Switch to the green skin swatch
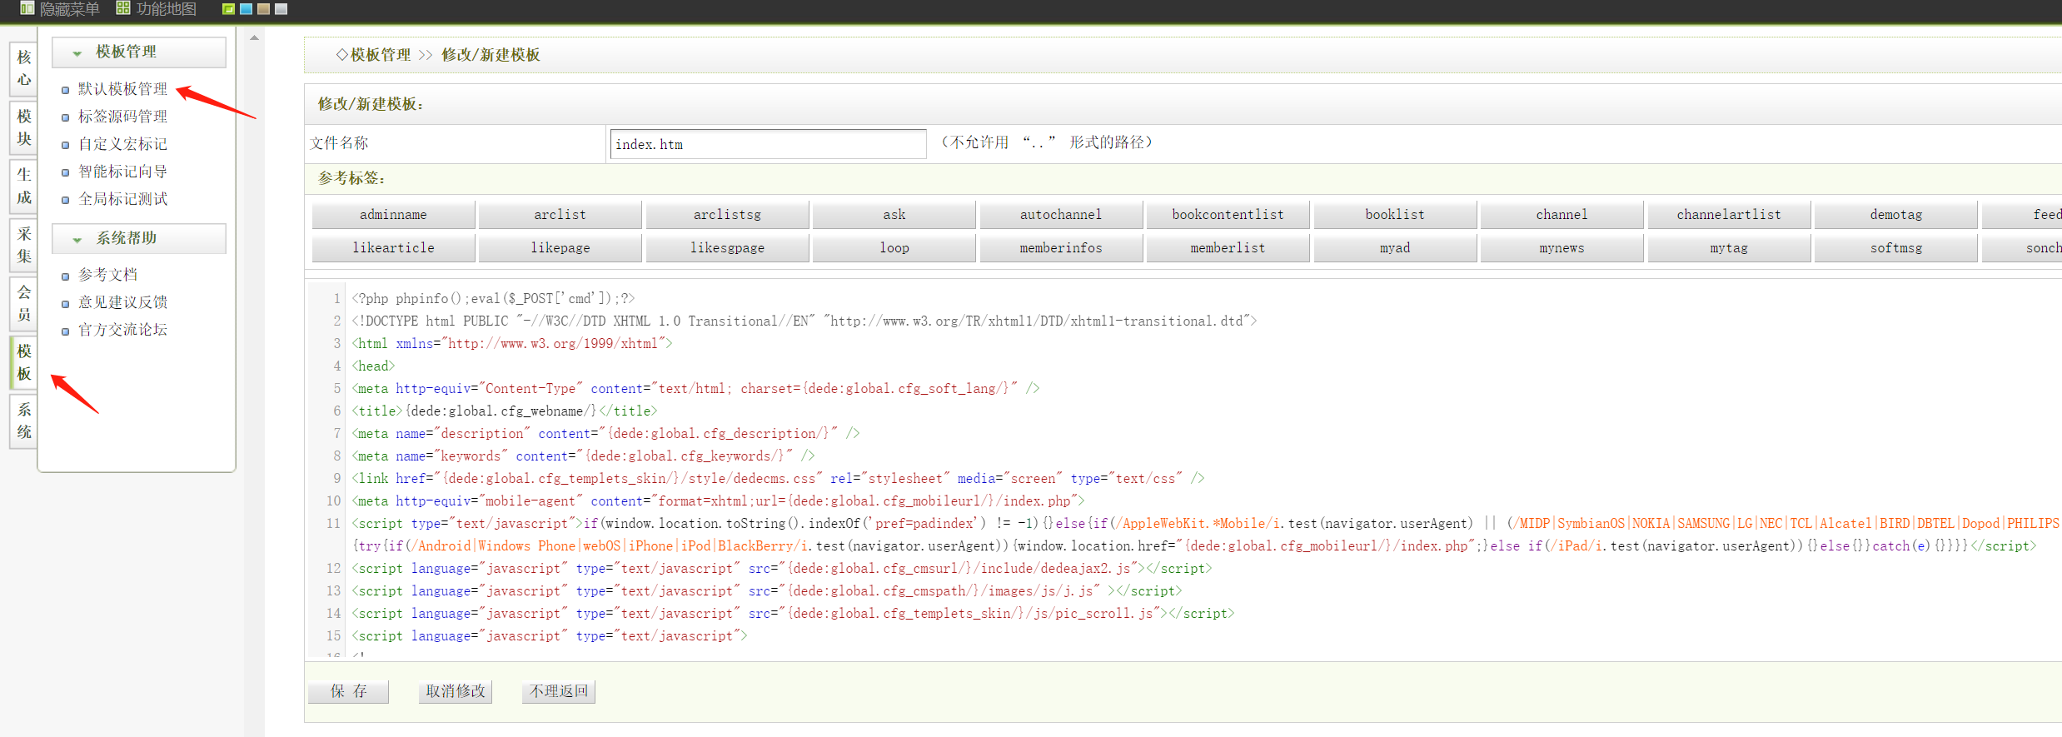The height and width of the screenshot is (737, 2062). (x=228, y=9)
